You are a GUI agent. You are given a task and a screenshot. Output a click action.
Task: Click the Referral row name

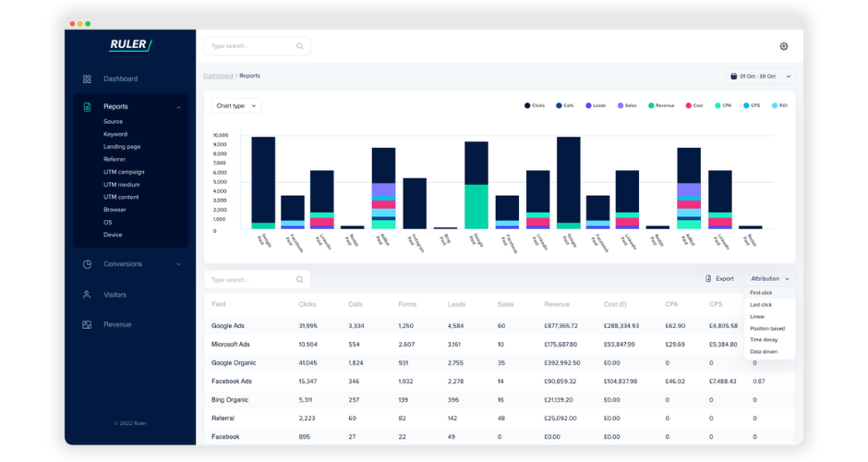pyautogui.click(x=223, y=419)
